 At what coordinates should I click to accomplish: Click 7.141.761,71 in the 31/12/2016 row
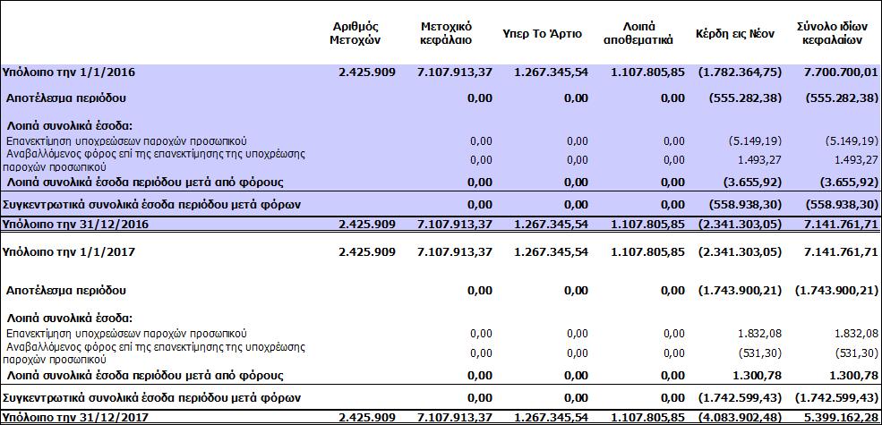841,224
